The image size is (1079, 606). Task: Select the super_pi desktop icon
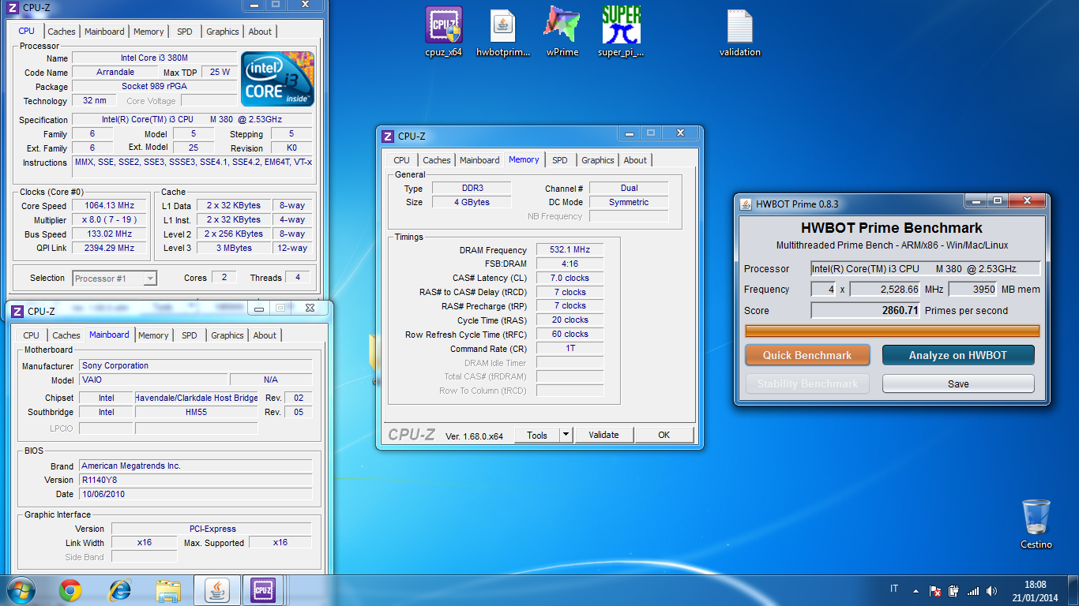(x=621, y=32)
